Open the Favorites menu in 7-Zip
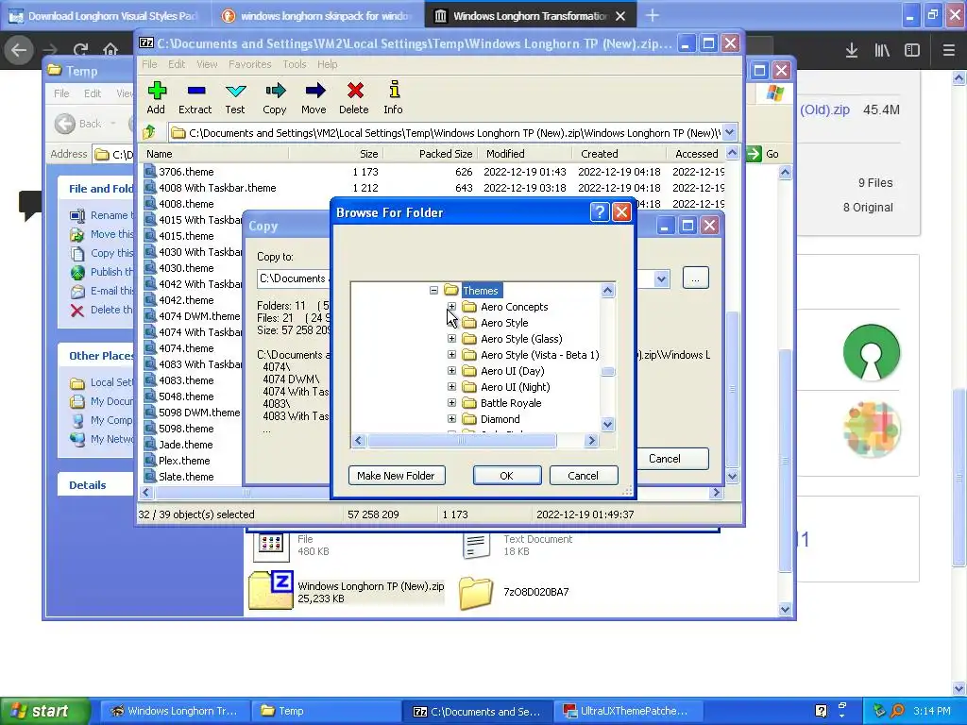This screenshot has width=967, height=725. tap(249, 64)
